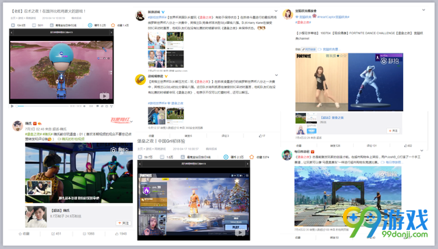Play the Fortnite dance challenge video

(x=349, y=82)
